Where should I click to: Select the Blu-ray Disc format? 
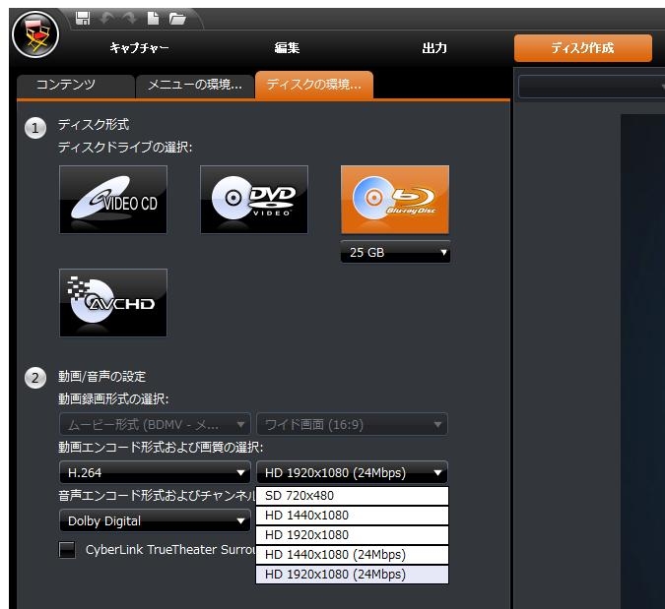395,200
